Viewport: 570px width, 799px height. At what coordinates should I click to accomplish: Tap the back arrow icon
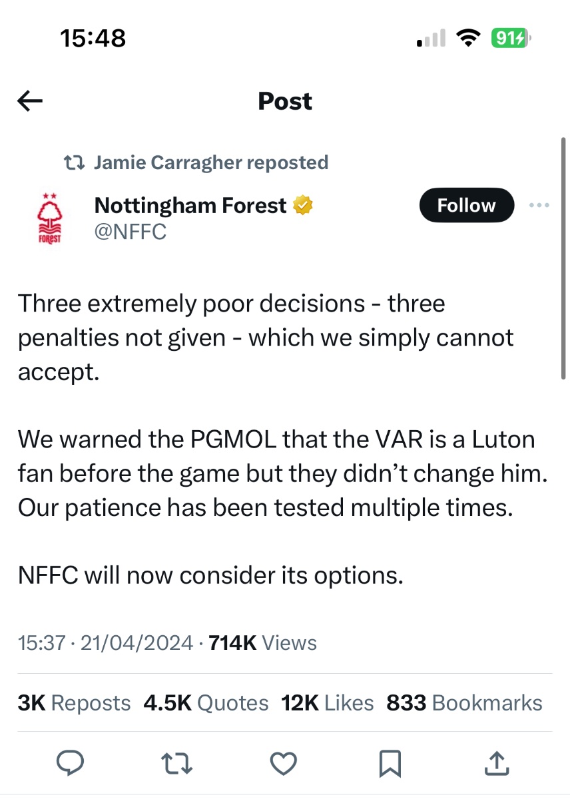pos(30,101)
